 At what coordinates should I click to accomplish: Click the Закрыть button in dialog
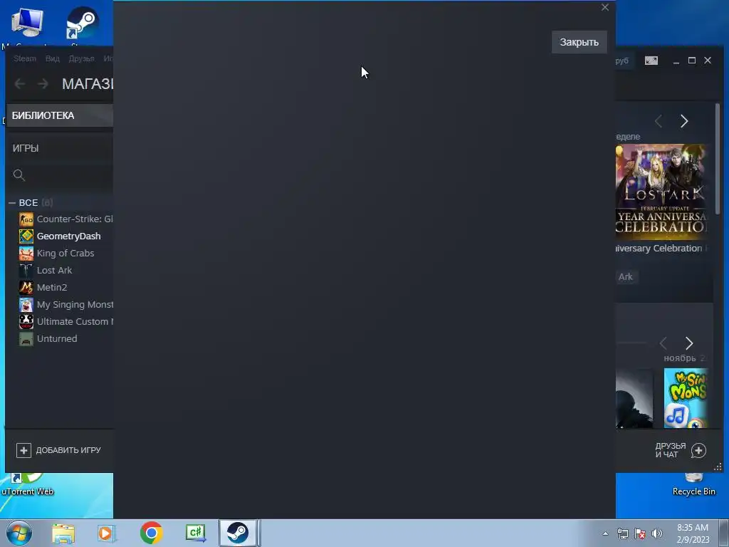click(x=579, y=42)
